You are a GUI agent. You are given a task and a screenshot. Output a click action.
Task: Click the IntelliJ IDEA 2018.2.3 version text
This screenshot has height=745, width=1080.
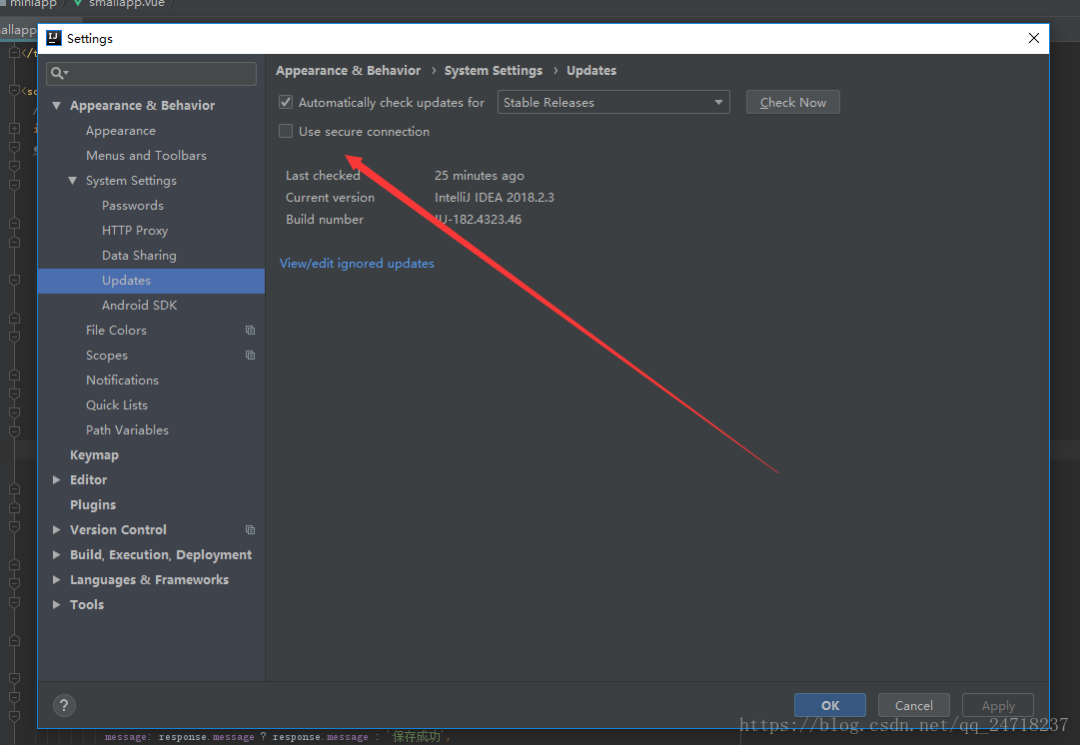pyautogui.click(x=494, y=197)
